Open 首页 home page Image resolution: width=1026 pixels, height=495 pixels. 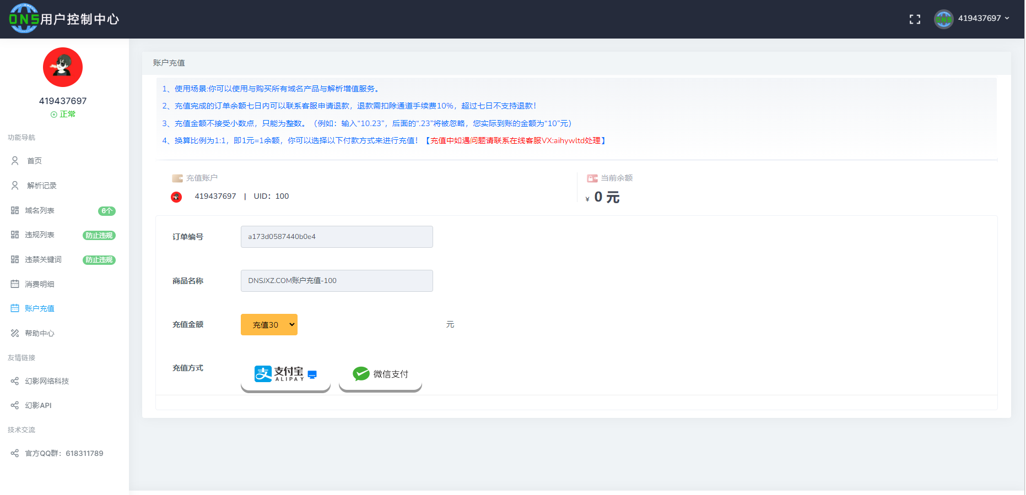[x=34, y=161]
